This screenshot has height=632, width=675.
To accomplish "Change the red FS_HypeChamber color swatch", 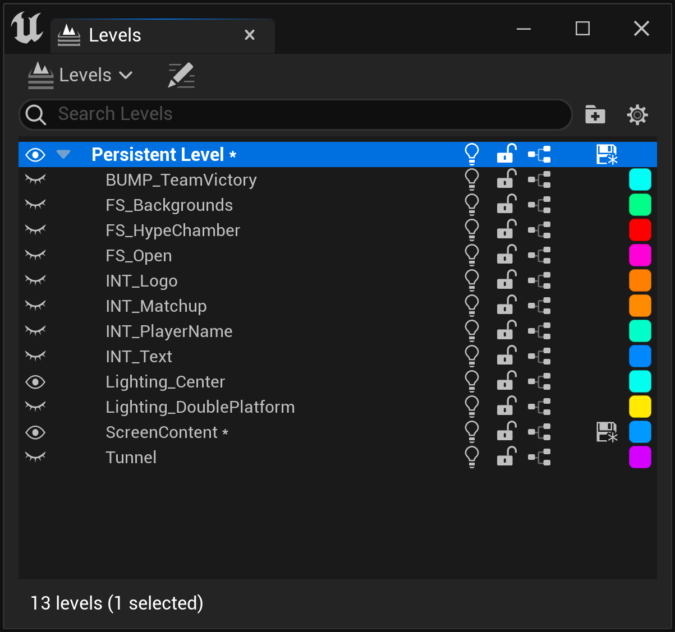I will click(x=640, y=230).
